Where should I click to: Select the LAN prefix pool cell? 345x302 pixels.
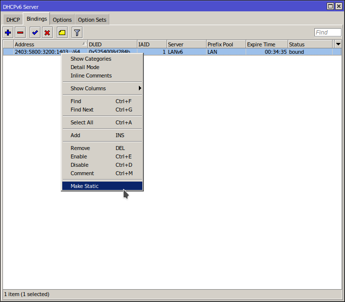pos(226,52)
